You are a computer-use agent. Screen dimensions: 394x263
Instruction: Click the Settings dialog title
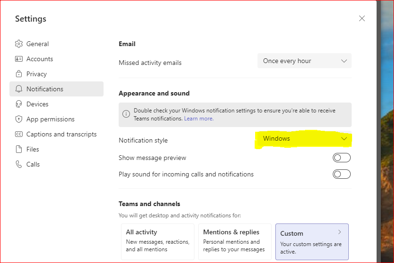pyautogui.click(x=31, y=19)
